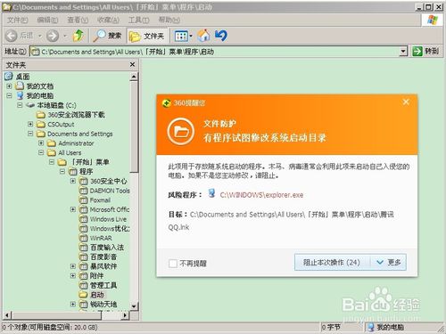
Task: Click the 百度输入法 folder icon
Action: point(84,248)
